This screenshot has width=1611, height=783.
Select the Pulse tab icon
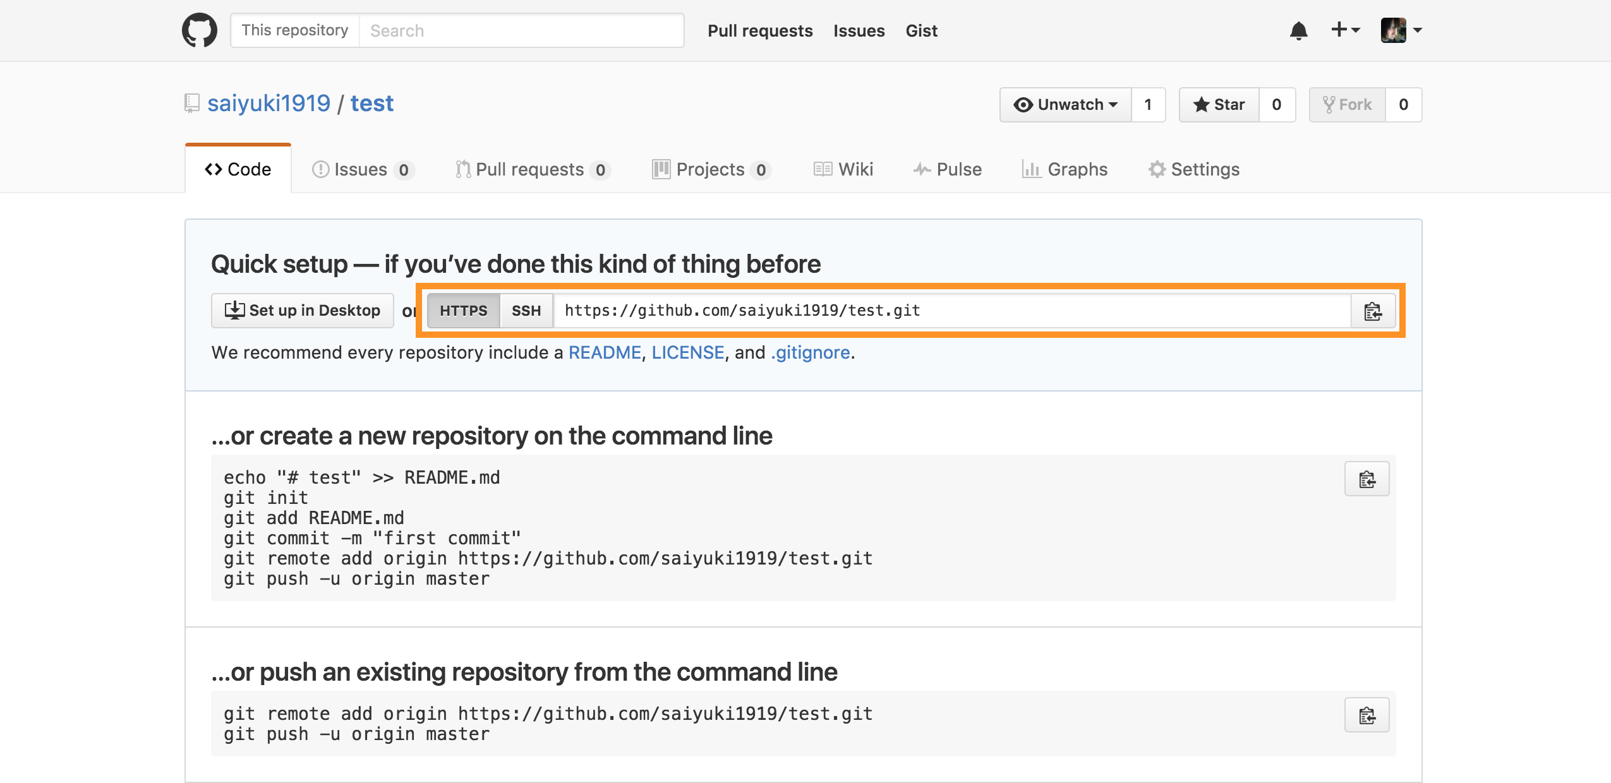click(922, 169)
